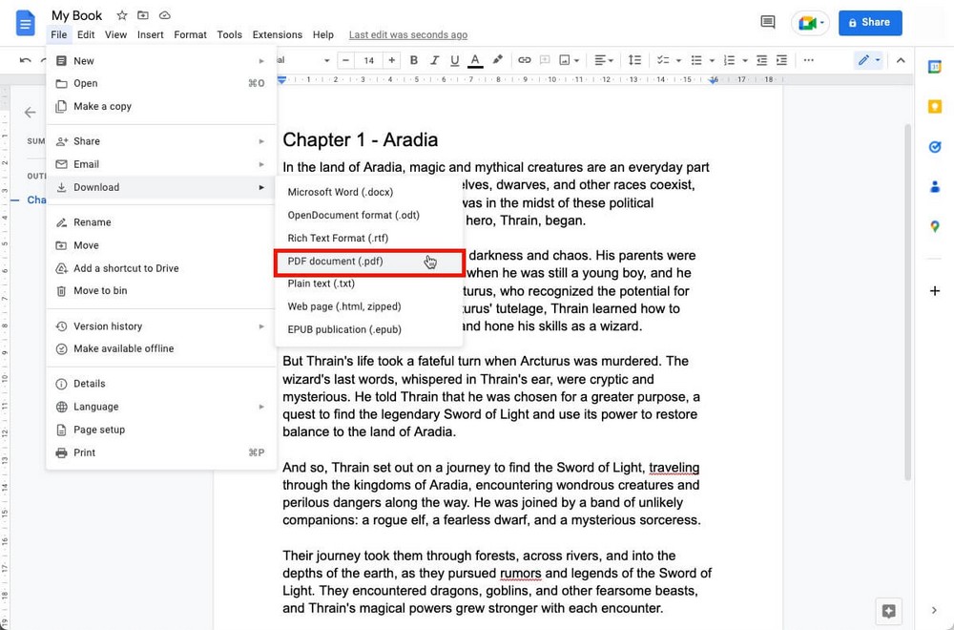Open Last edit was seconds ago link
Image resolution: width=954 pixels, height=630 pixels.
(x=407, y=34)
